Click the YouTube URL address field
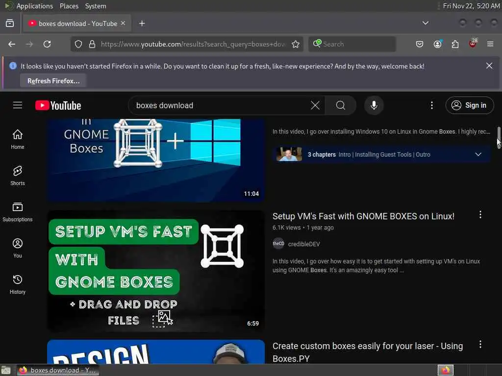 [193, 44]
